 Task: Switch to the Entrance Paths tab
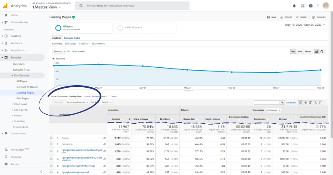(72, 38)
